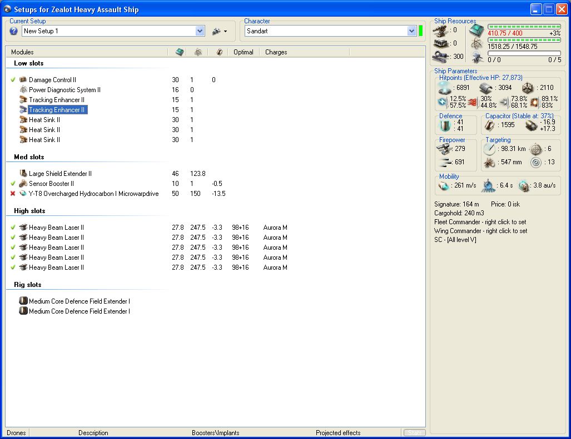Click the warp speed icon showing 3.8 au/s
571x439 pixels.
[524, 186]
